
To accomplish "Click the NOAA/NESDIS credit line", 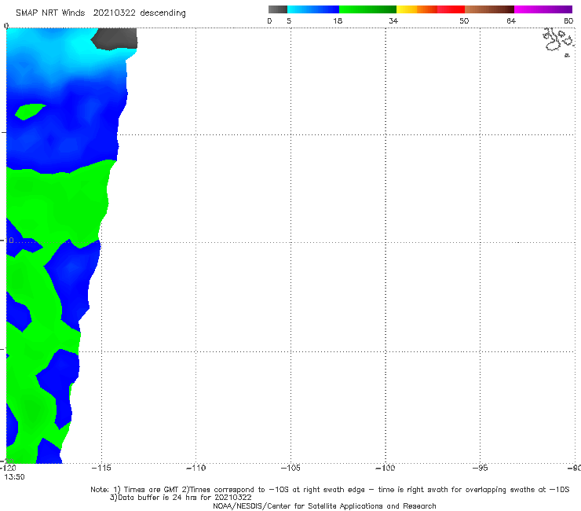I will 324,506.
